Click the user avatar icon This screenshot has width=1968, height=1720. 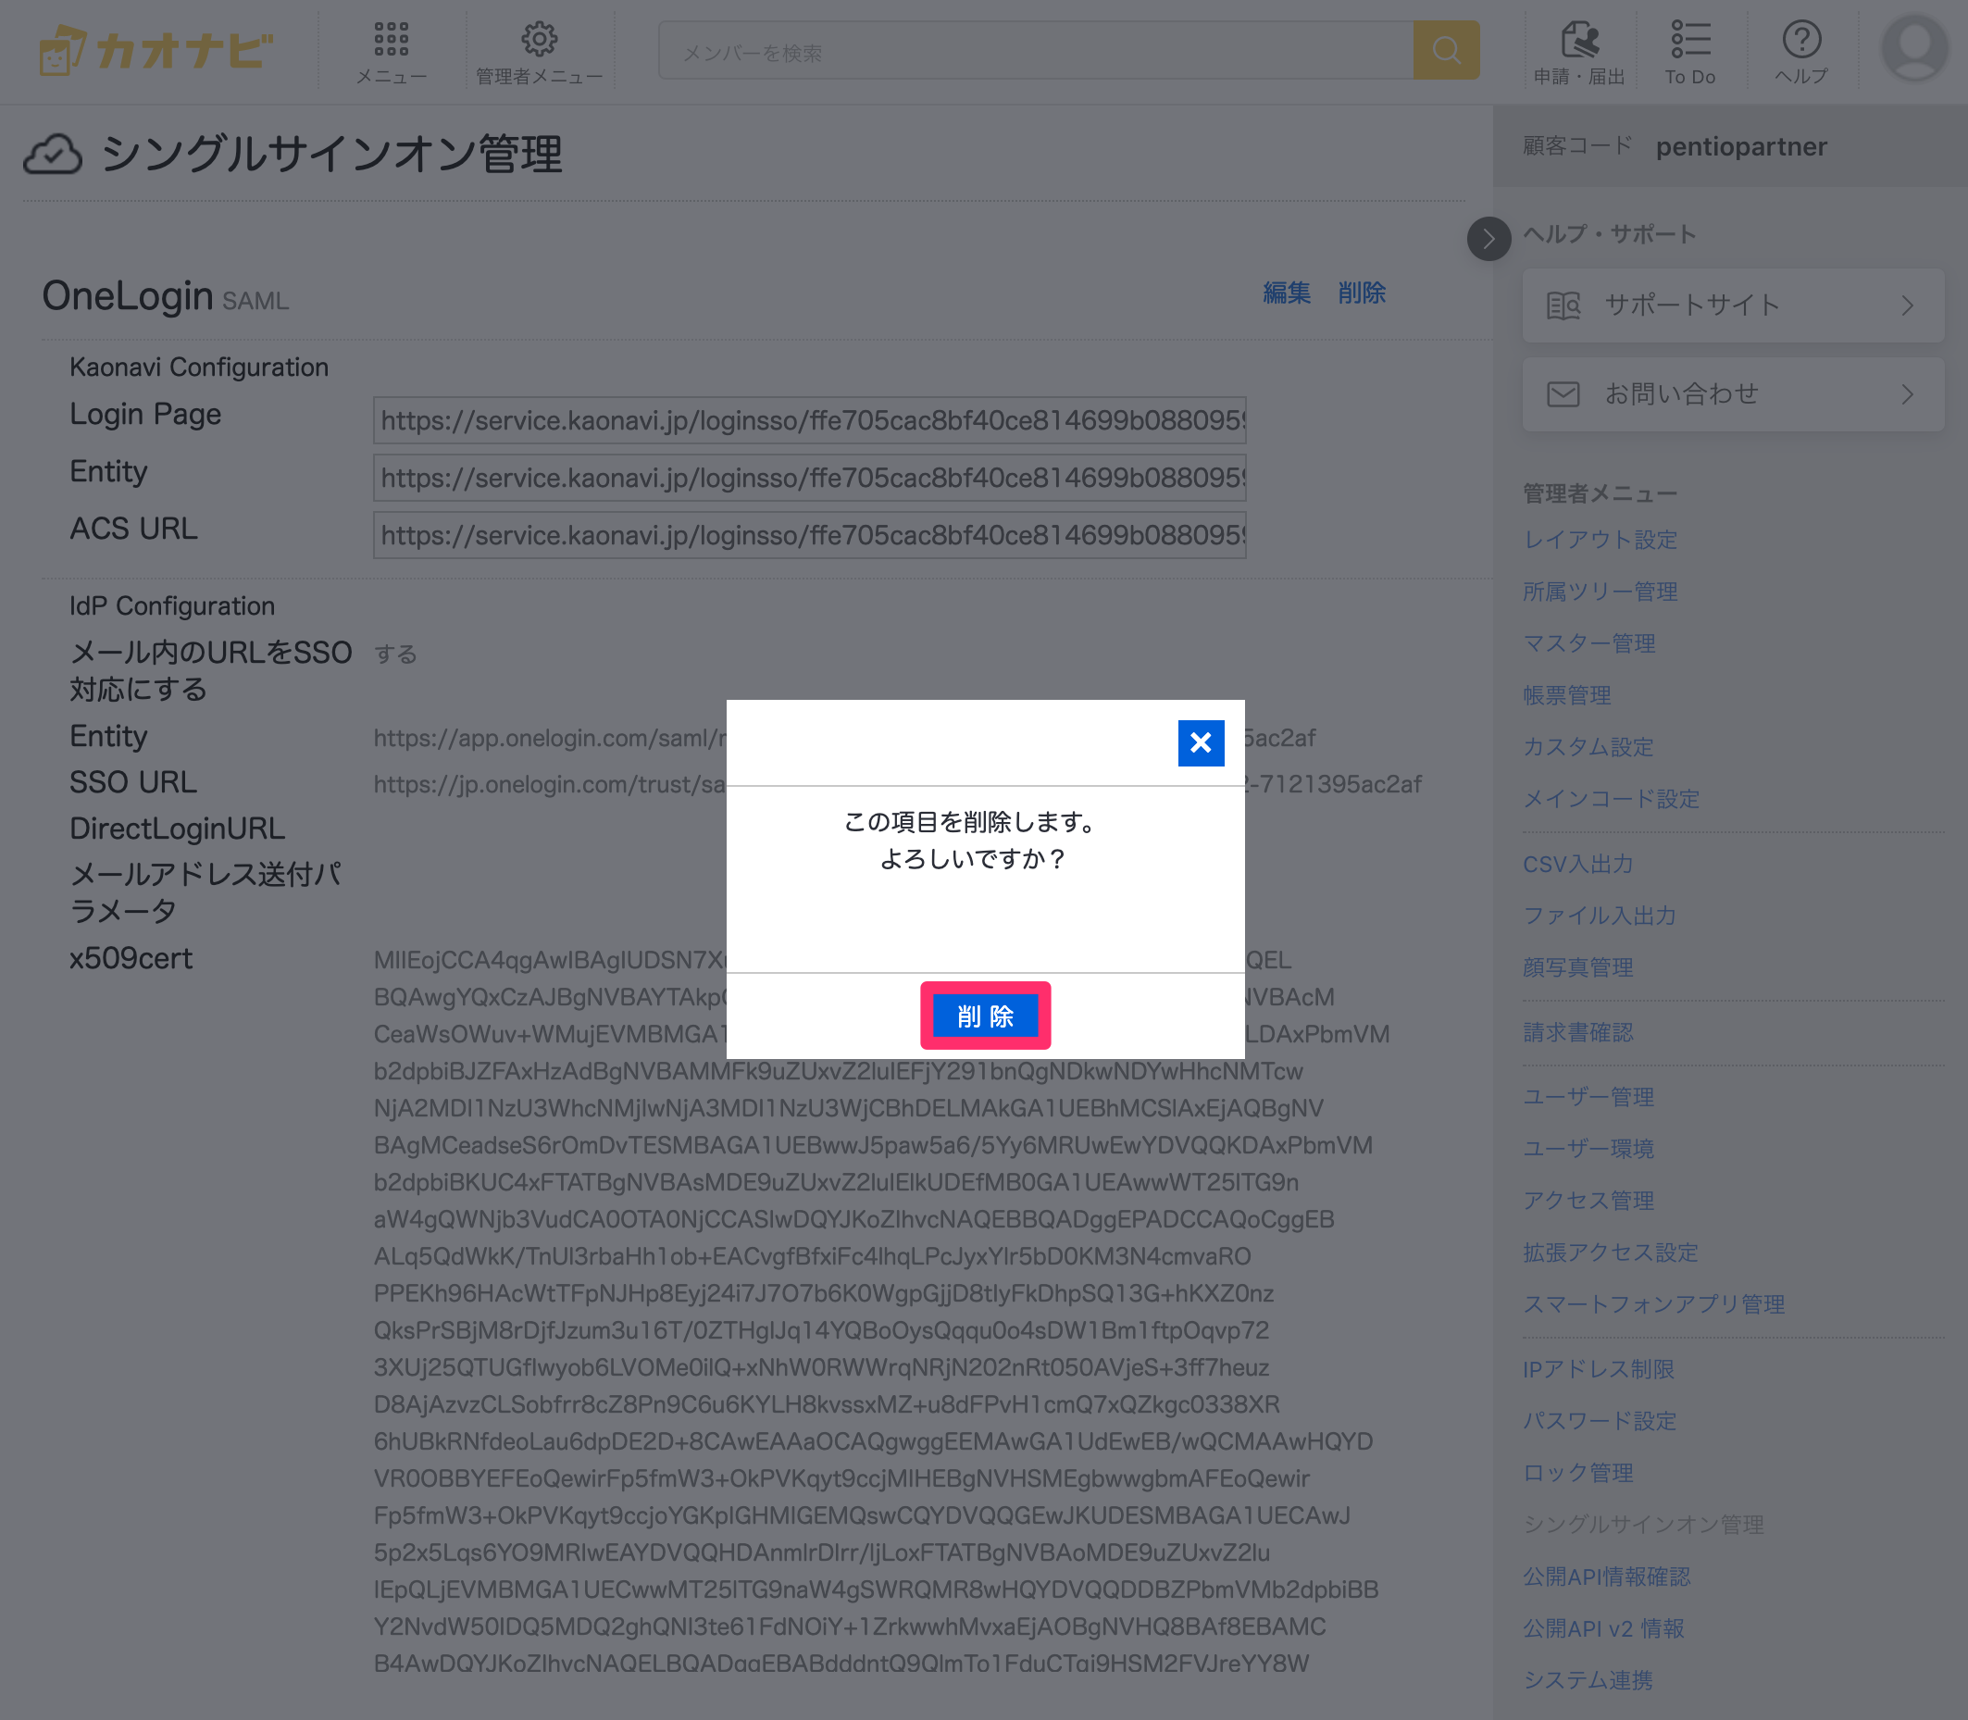click(x=1914, y=48)
